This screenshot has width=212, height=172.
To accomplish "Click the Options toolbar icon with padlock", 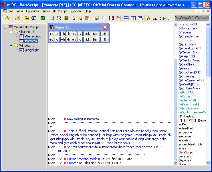I will point(18,18).
